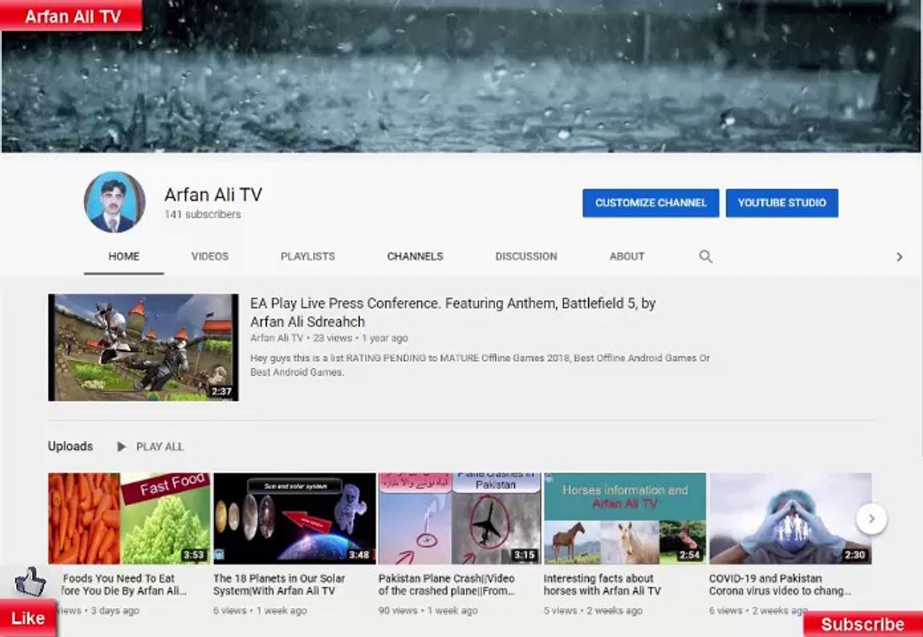Click the '141 subscribers' count text

[202, 214]
